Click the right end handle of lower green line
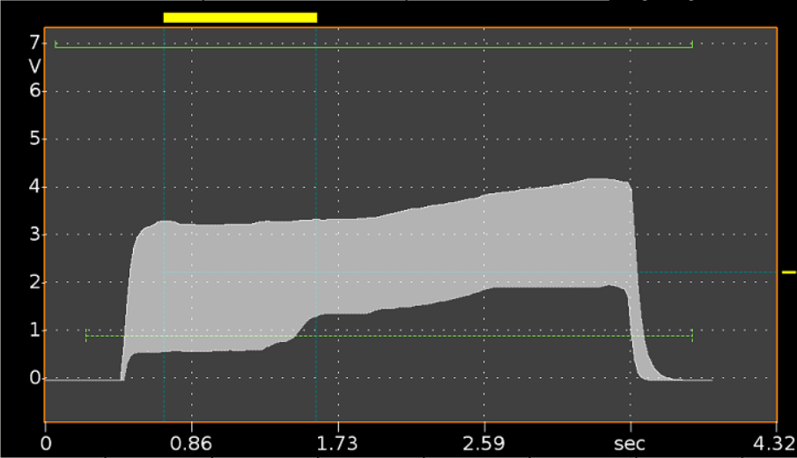 click(x=692, y=336)
